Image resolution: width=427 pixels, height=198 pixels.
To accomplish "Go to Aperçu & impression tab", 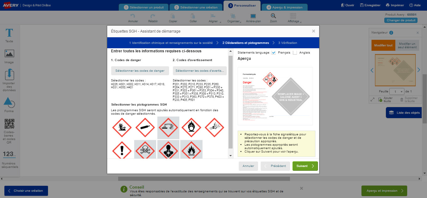I will tap(284, 7).
